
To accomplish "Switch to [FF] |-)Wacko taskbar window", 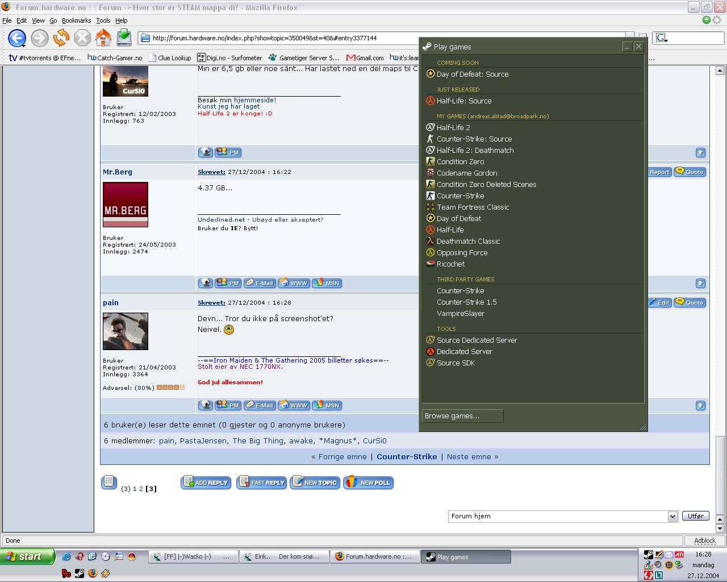I will [x=193, y=556].
